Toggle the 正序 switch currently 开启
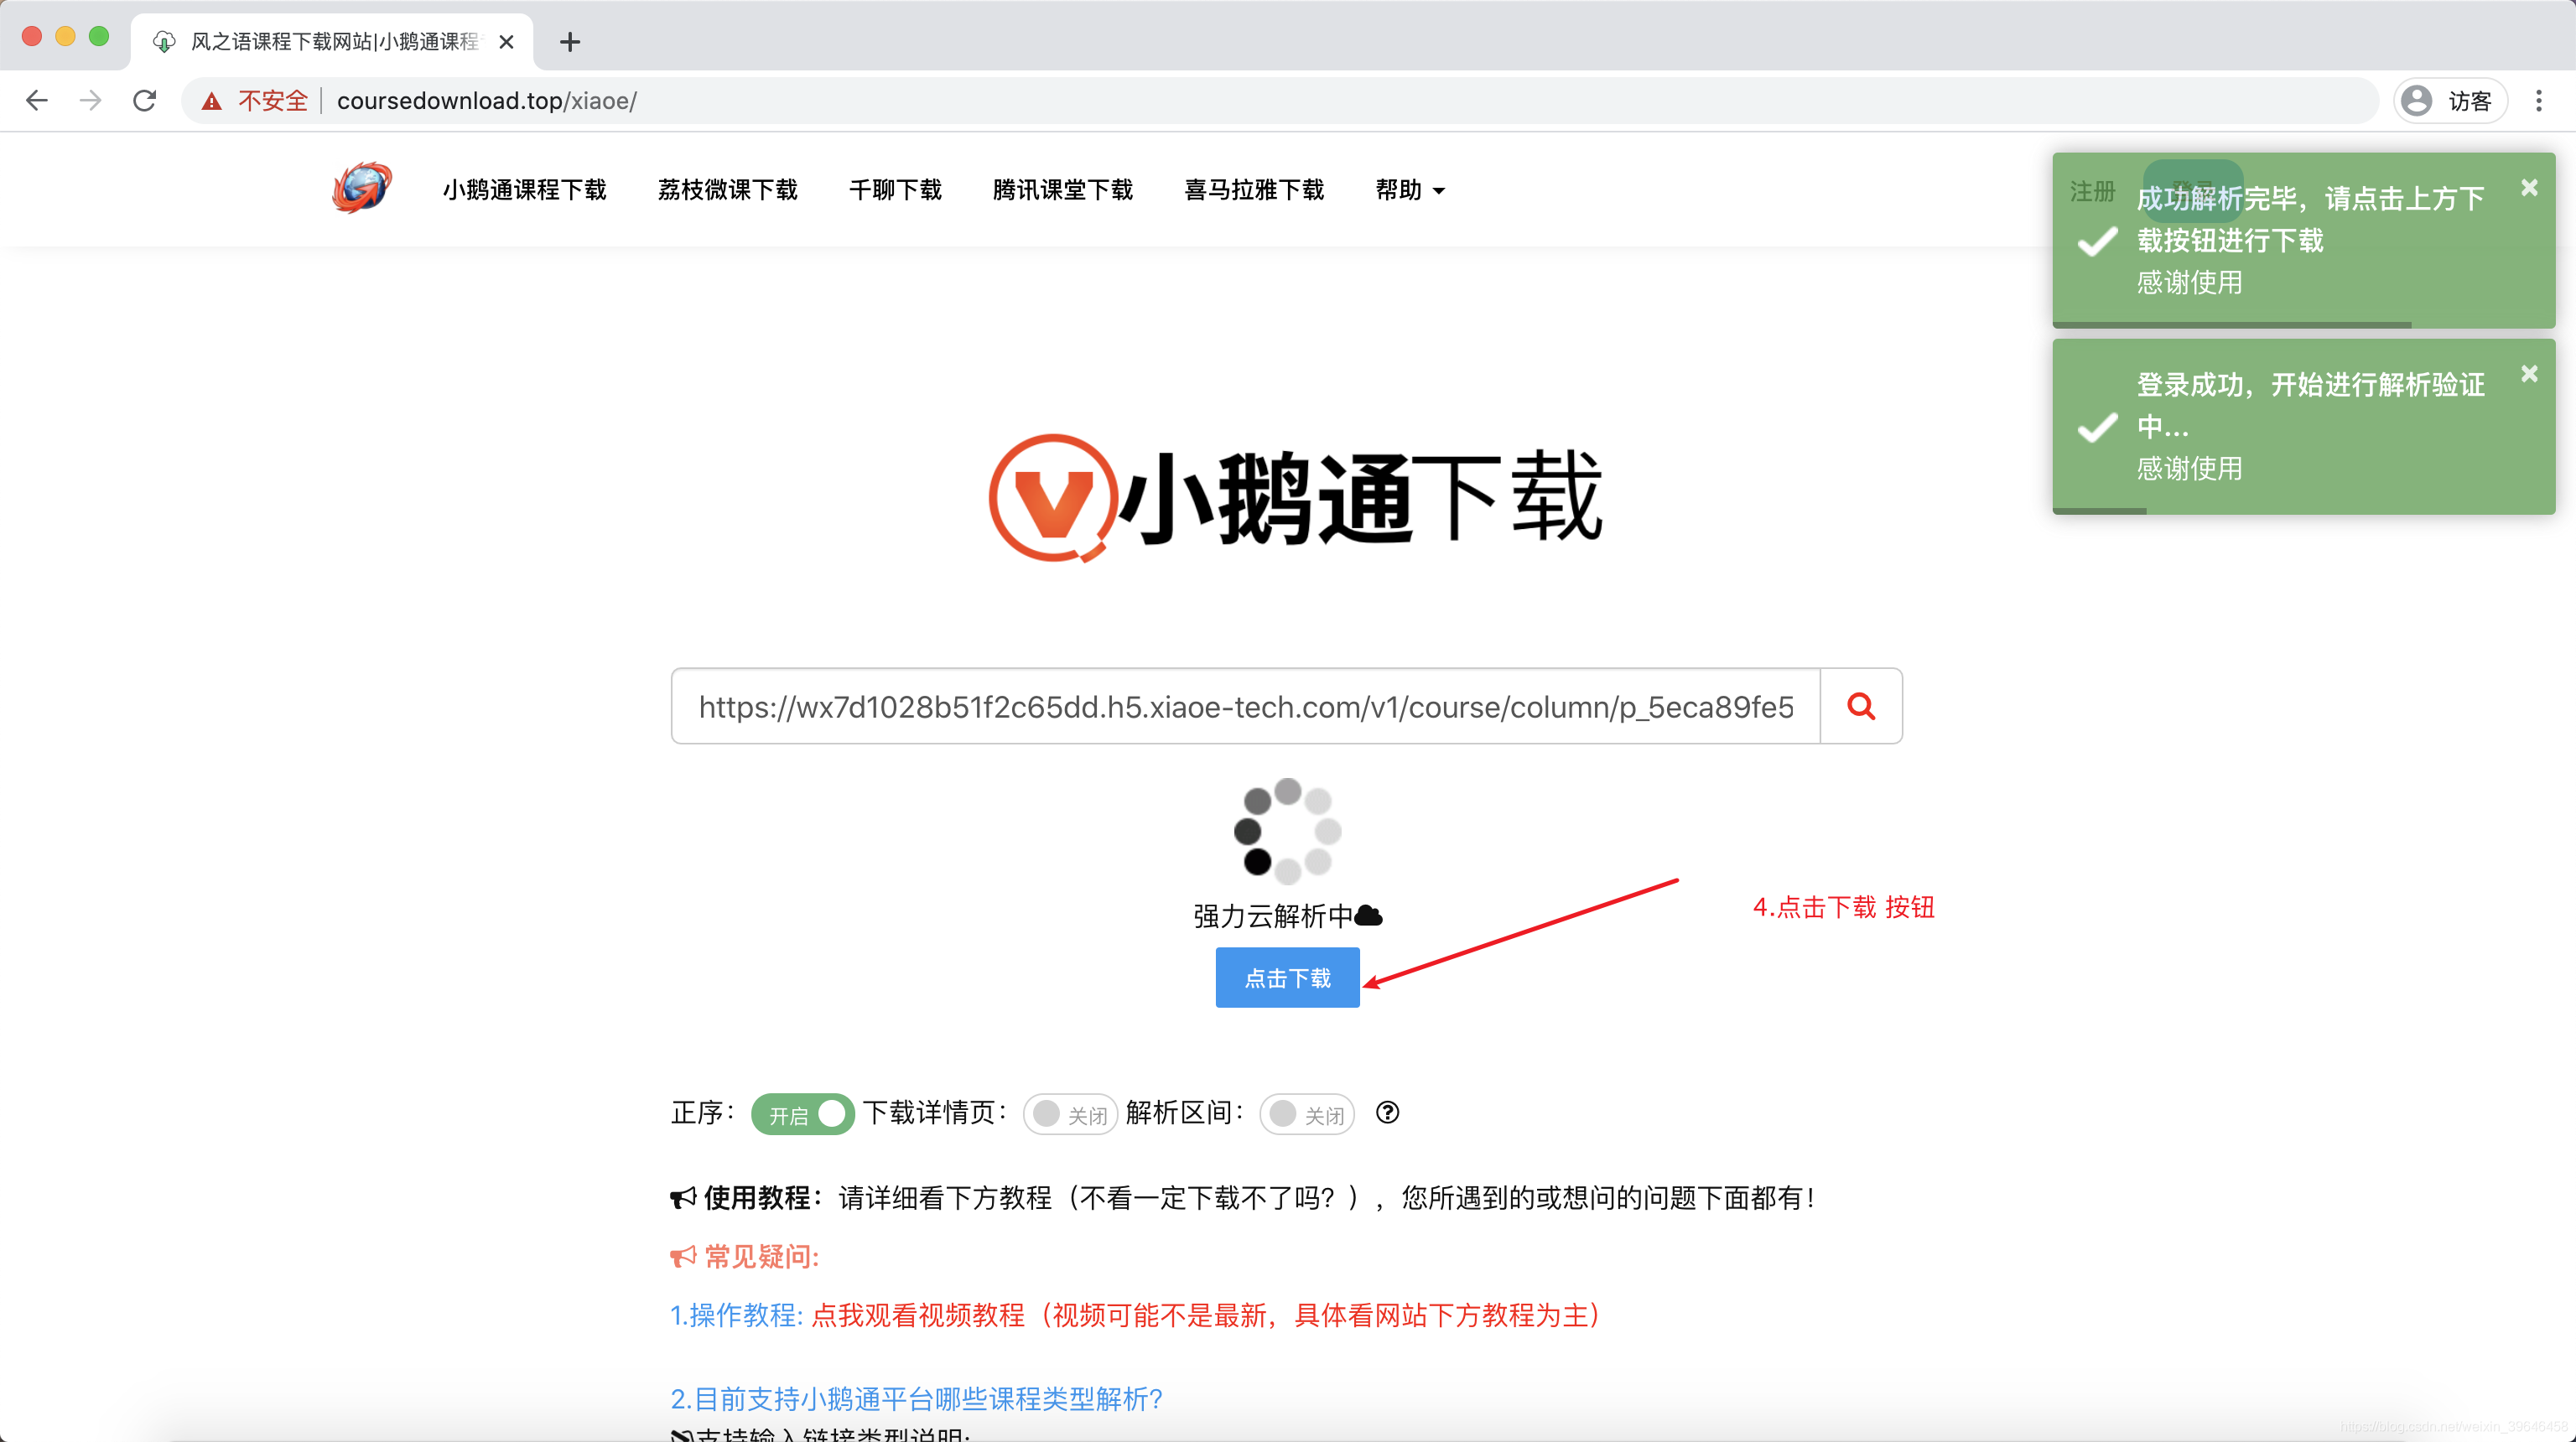Viewport: 2576px width, 1442px height. 802,1114
